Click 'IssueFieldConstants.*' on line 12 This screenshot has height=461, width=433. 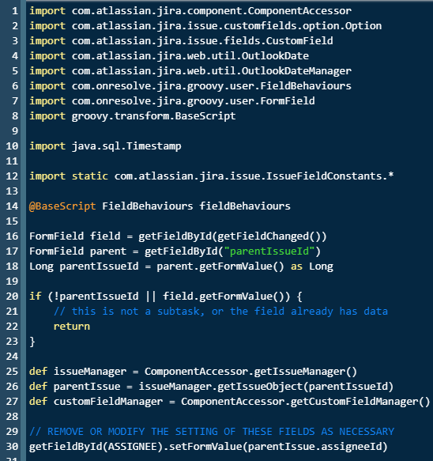[x=329, y=176]
